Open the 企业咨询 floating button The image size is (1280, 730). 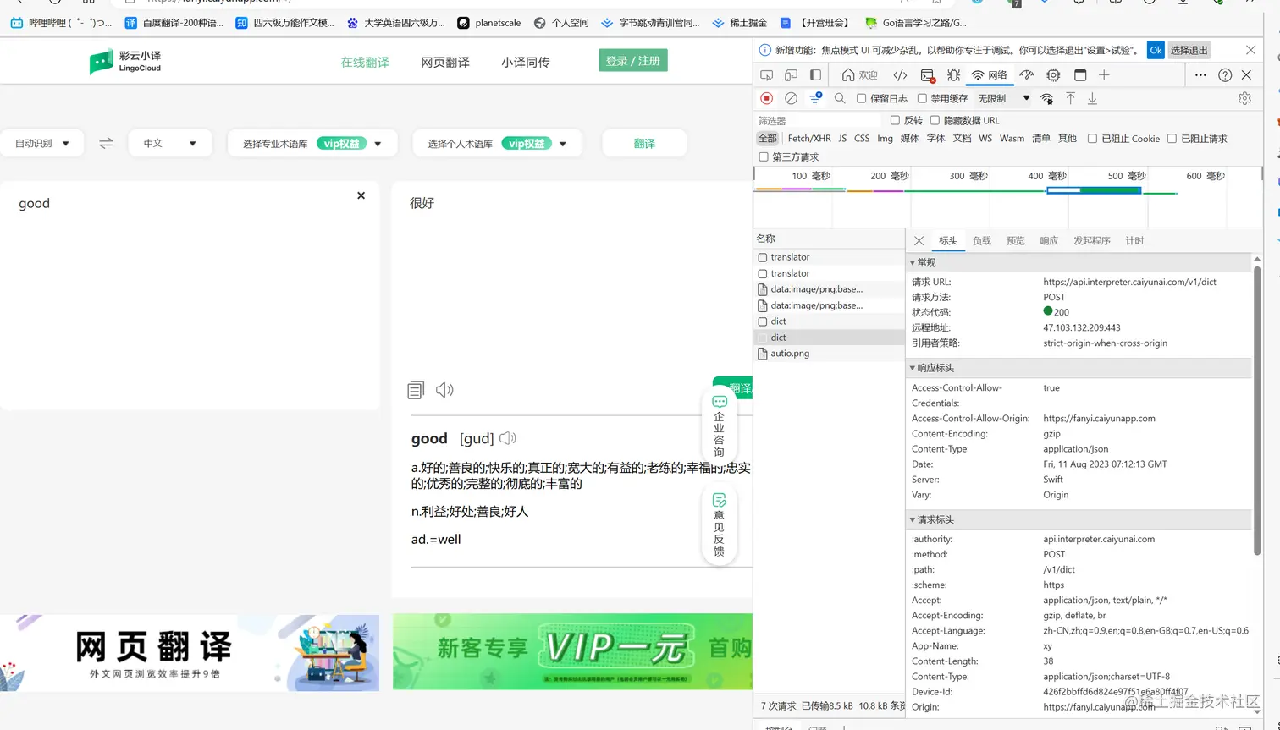pyautogui.click(x=719, y=425)
